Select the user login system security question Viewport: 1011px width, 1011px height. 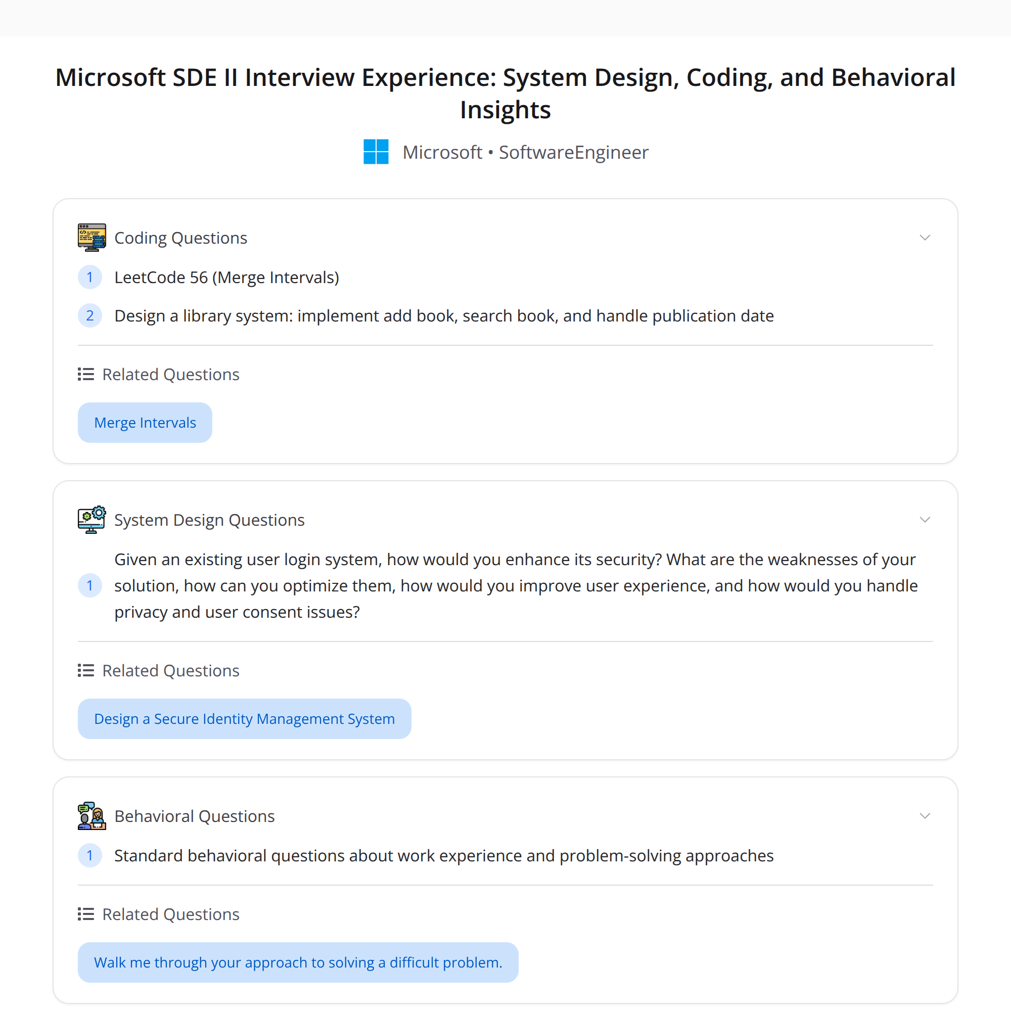tap(516, 585)
